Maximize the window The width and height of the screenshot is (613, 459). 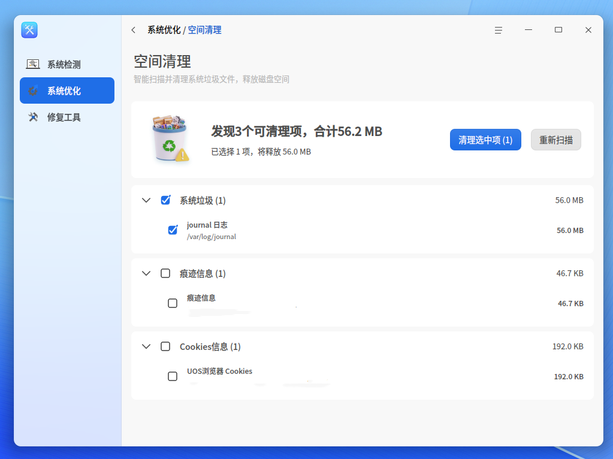click(558, 30)
